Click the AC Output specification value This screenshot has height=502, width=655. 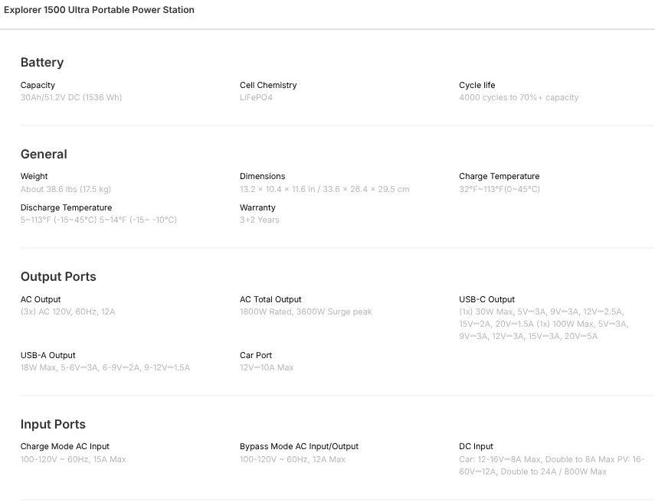[x=68, y=312]
